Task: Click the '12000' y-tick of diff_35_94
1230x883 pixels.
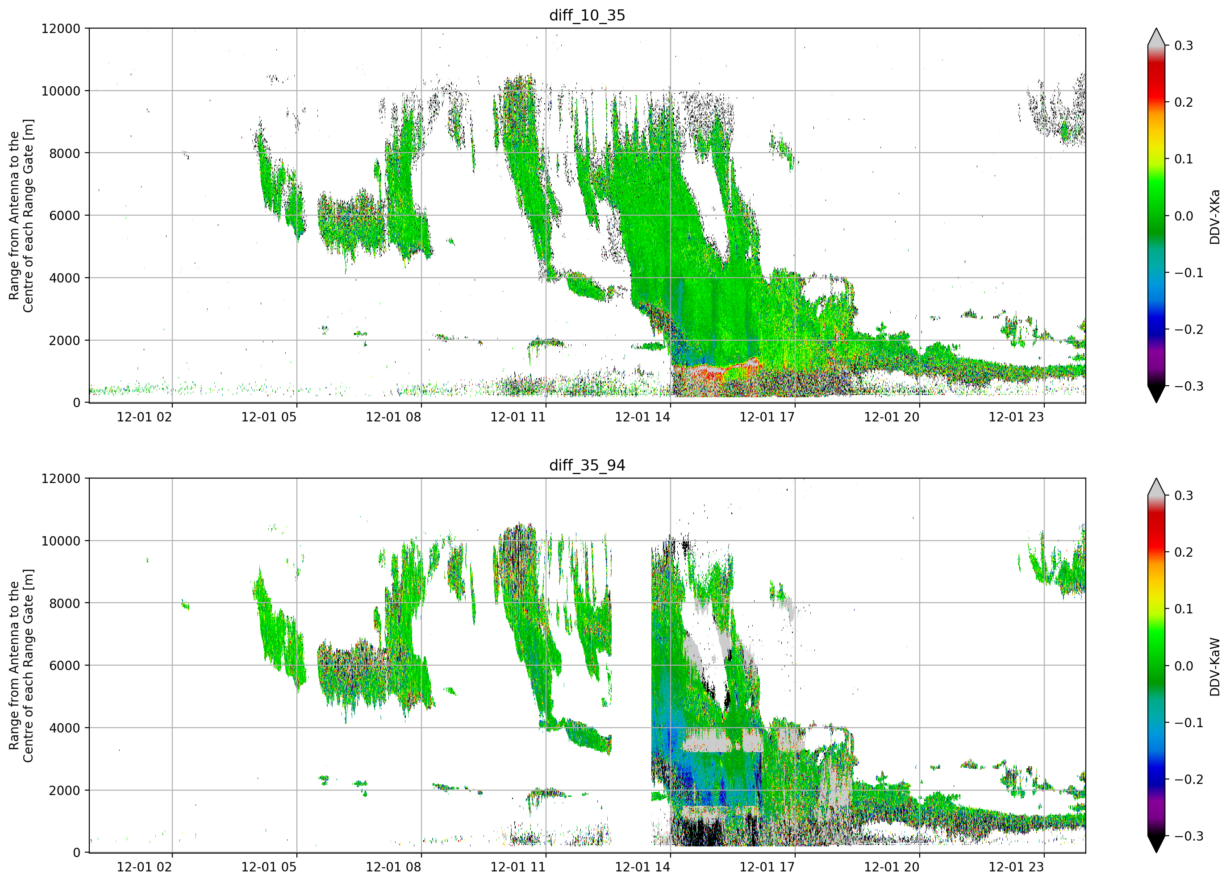Action: point(61,479)
